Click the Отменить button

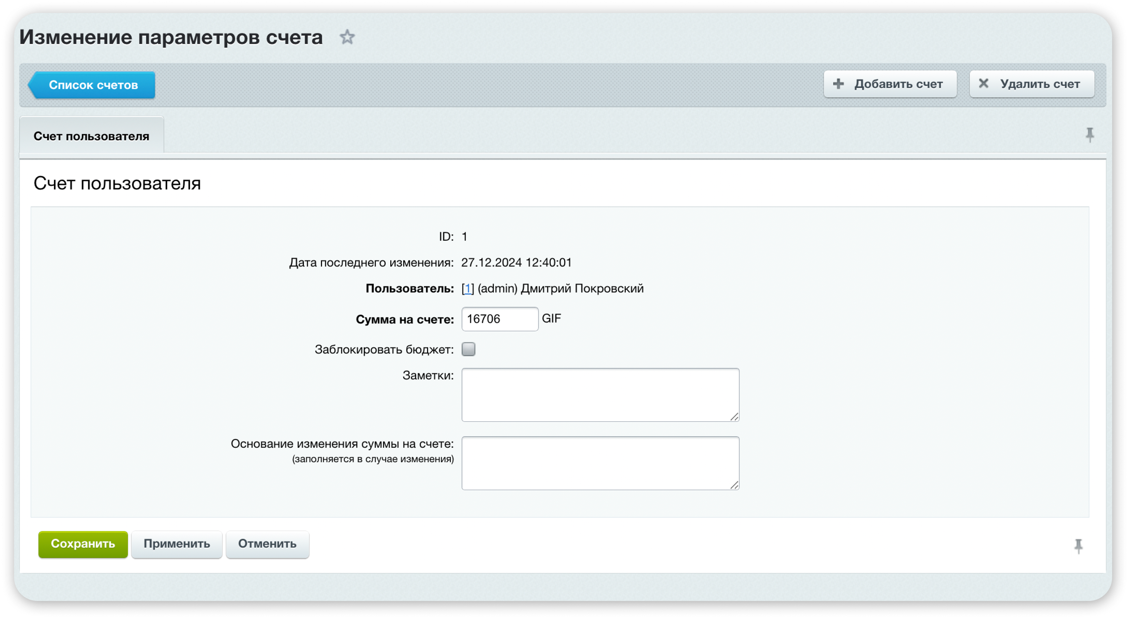point(267,544)
